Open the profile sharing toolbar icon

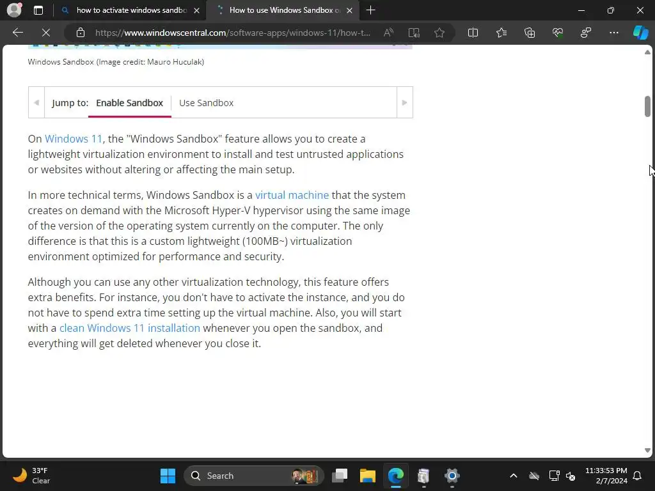pyautogui.click(x=586, y=33)
